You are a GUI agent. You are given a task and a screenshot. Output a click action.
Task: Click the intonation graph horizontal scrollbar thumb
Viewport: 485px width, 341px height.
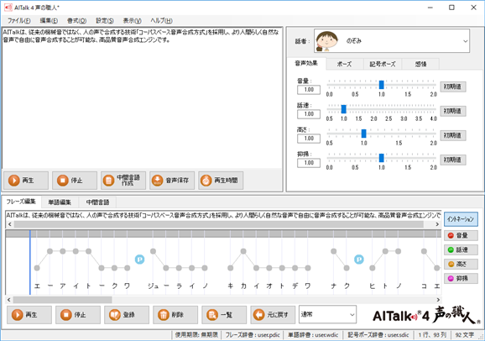[x=62, y=300]
